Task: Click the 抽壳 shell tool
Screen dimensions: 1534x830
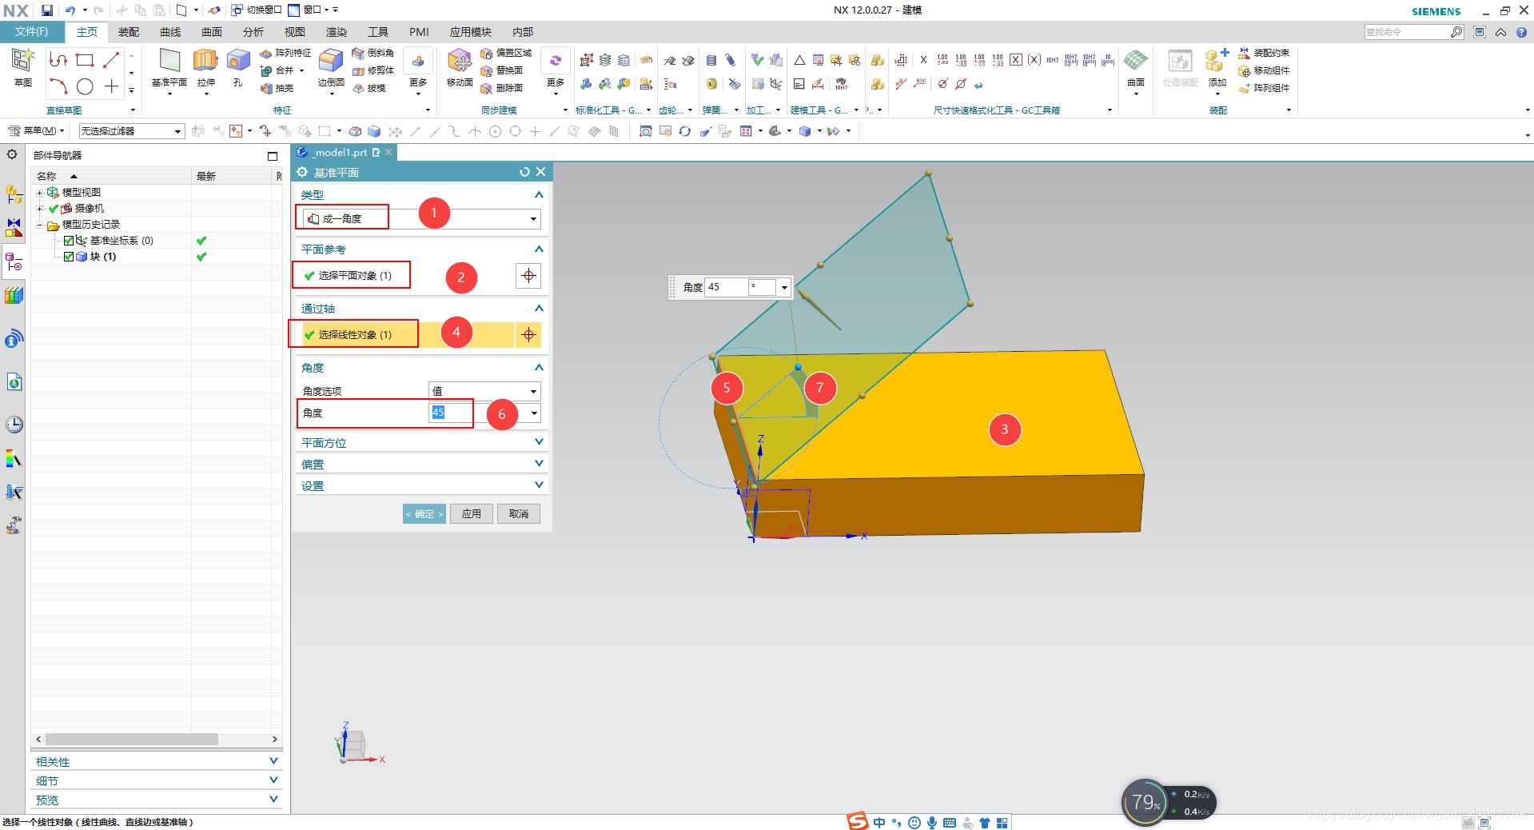Action: pos(277,89)
